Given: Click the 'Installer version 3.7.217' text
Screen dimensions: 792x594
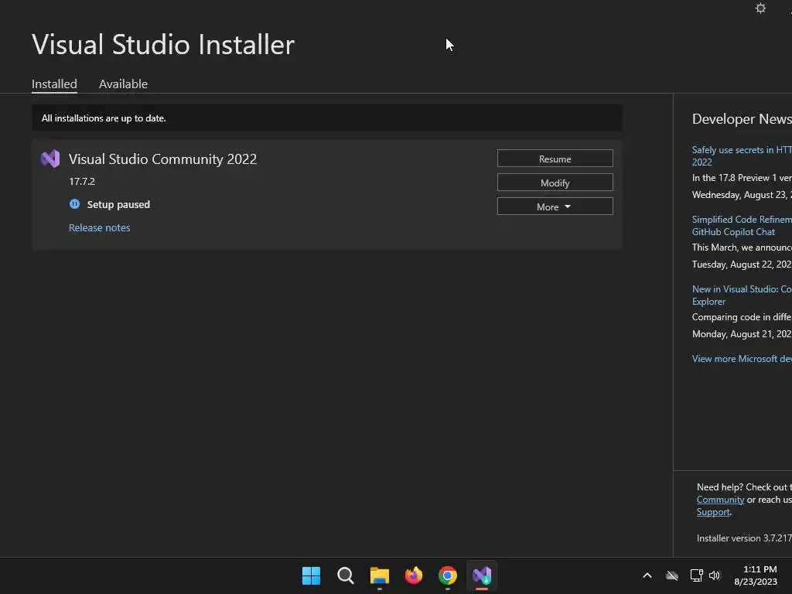Looking at the screenshot, I should pyautogui.click(x=744, y=538).
